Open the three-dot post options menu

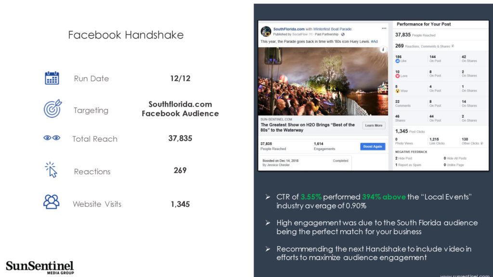pyautogui.click(x=384, y=28)
